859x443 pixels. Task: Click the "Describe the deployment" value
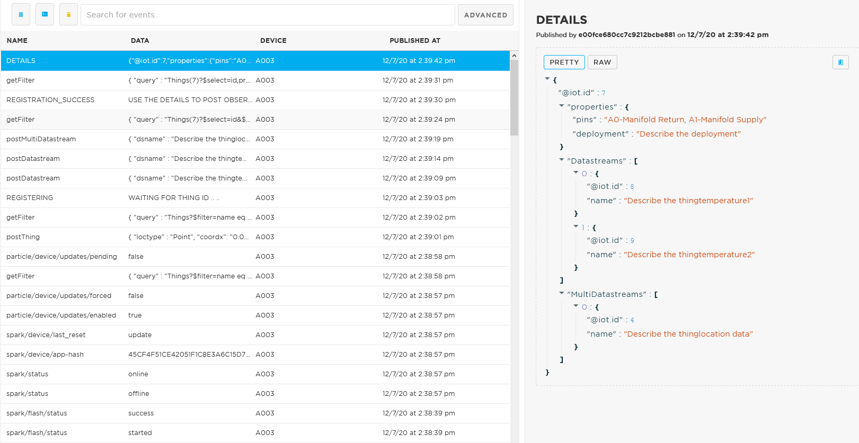point(688,134)
